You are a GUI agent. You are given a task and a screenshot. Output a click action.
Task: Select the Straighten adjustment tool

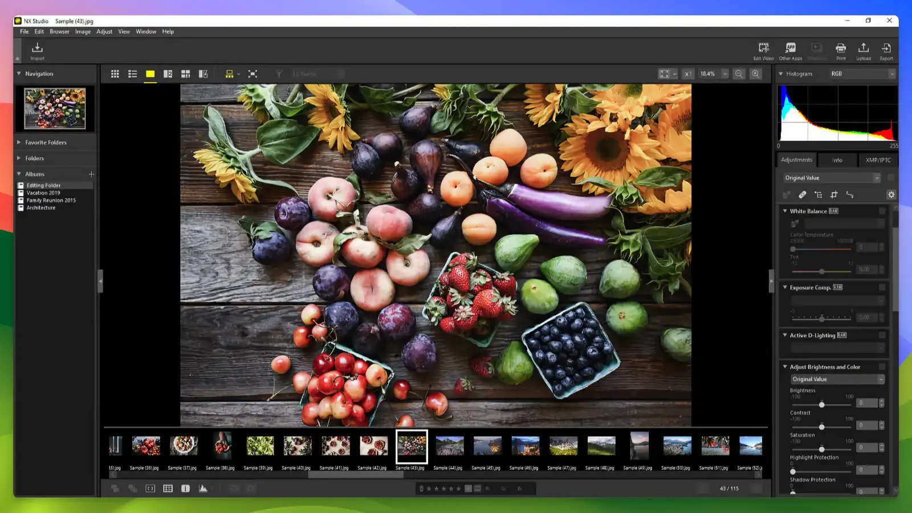(850, 194)
